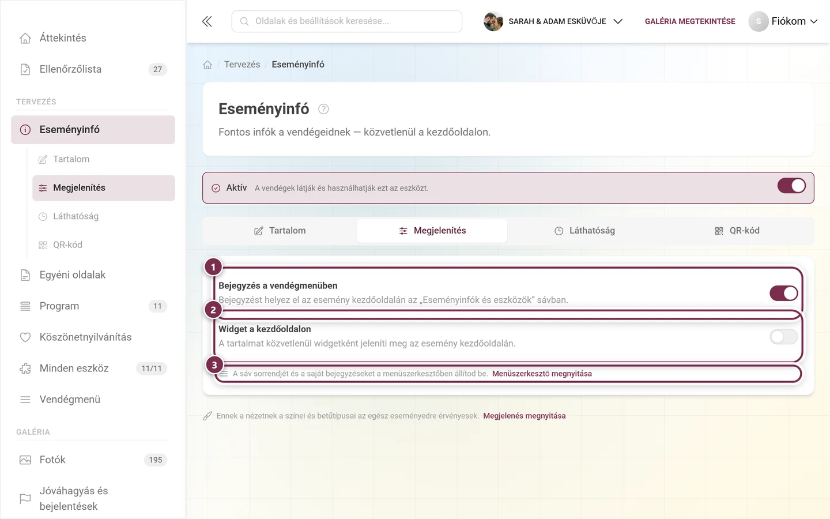
Task: Click the 11/11 badge next to Minden eszköz
Action: coord(152,368)
